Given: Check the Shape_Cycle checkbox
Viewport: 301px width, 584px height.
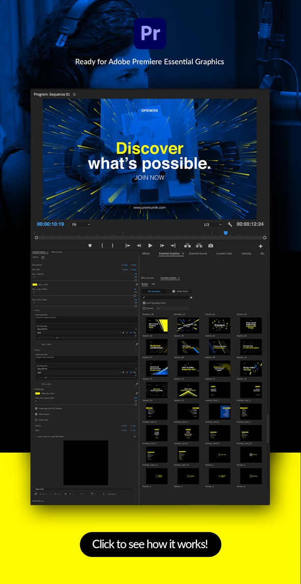Looking at the screenshot, I should [36, 420].
